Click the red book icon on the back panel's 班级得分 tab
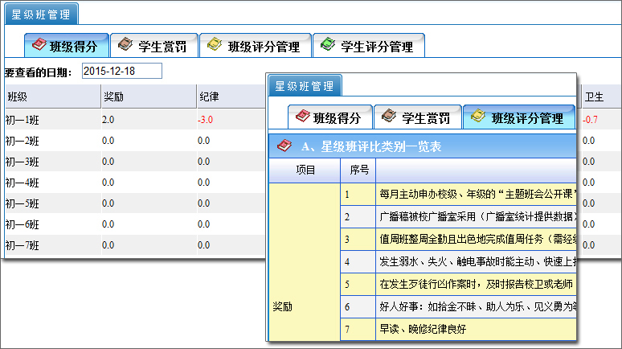622x349 pixels. click(x=39, y=46)
